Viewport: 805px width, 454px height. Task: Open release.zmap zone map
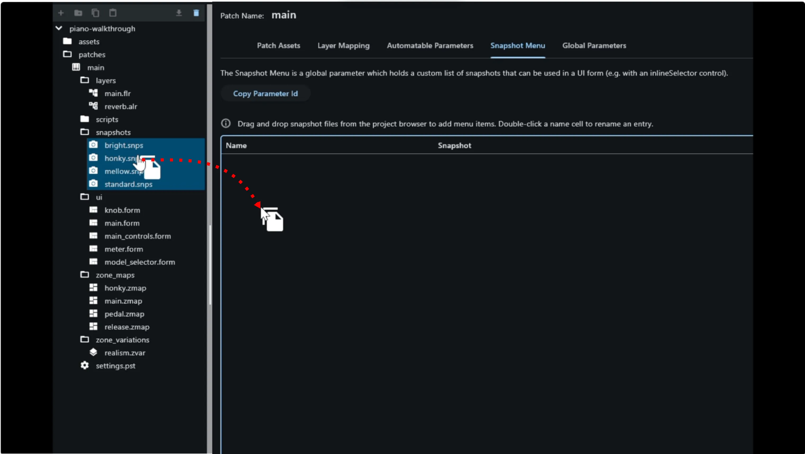tap(127, 327)
